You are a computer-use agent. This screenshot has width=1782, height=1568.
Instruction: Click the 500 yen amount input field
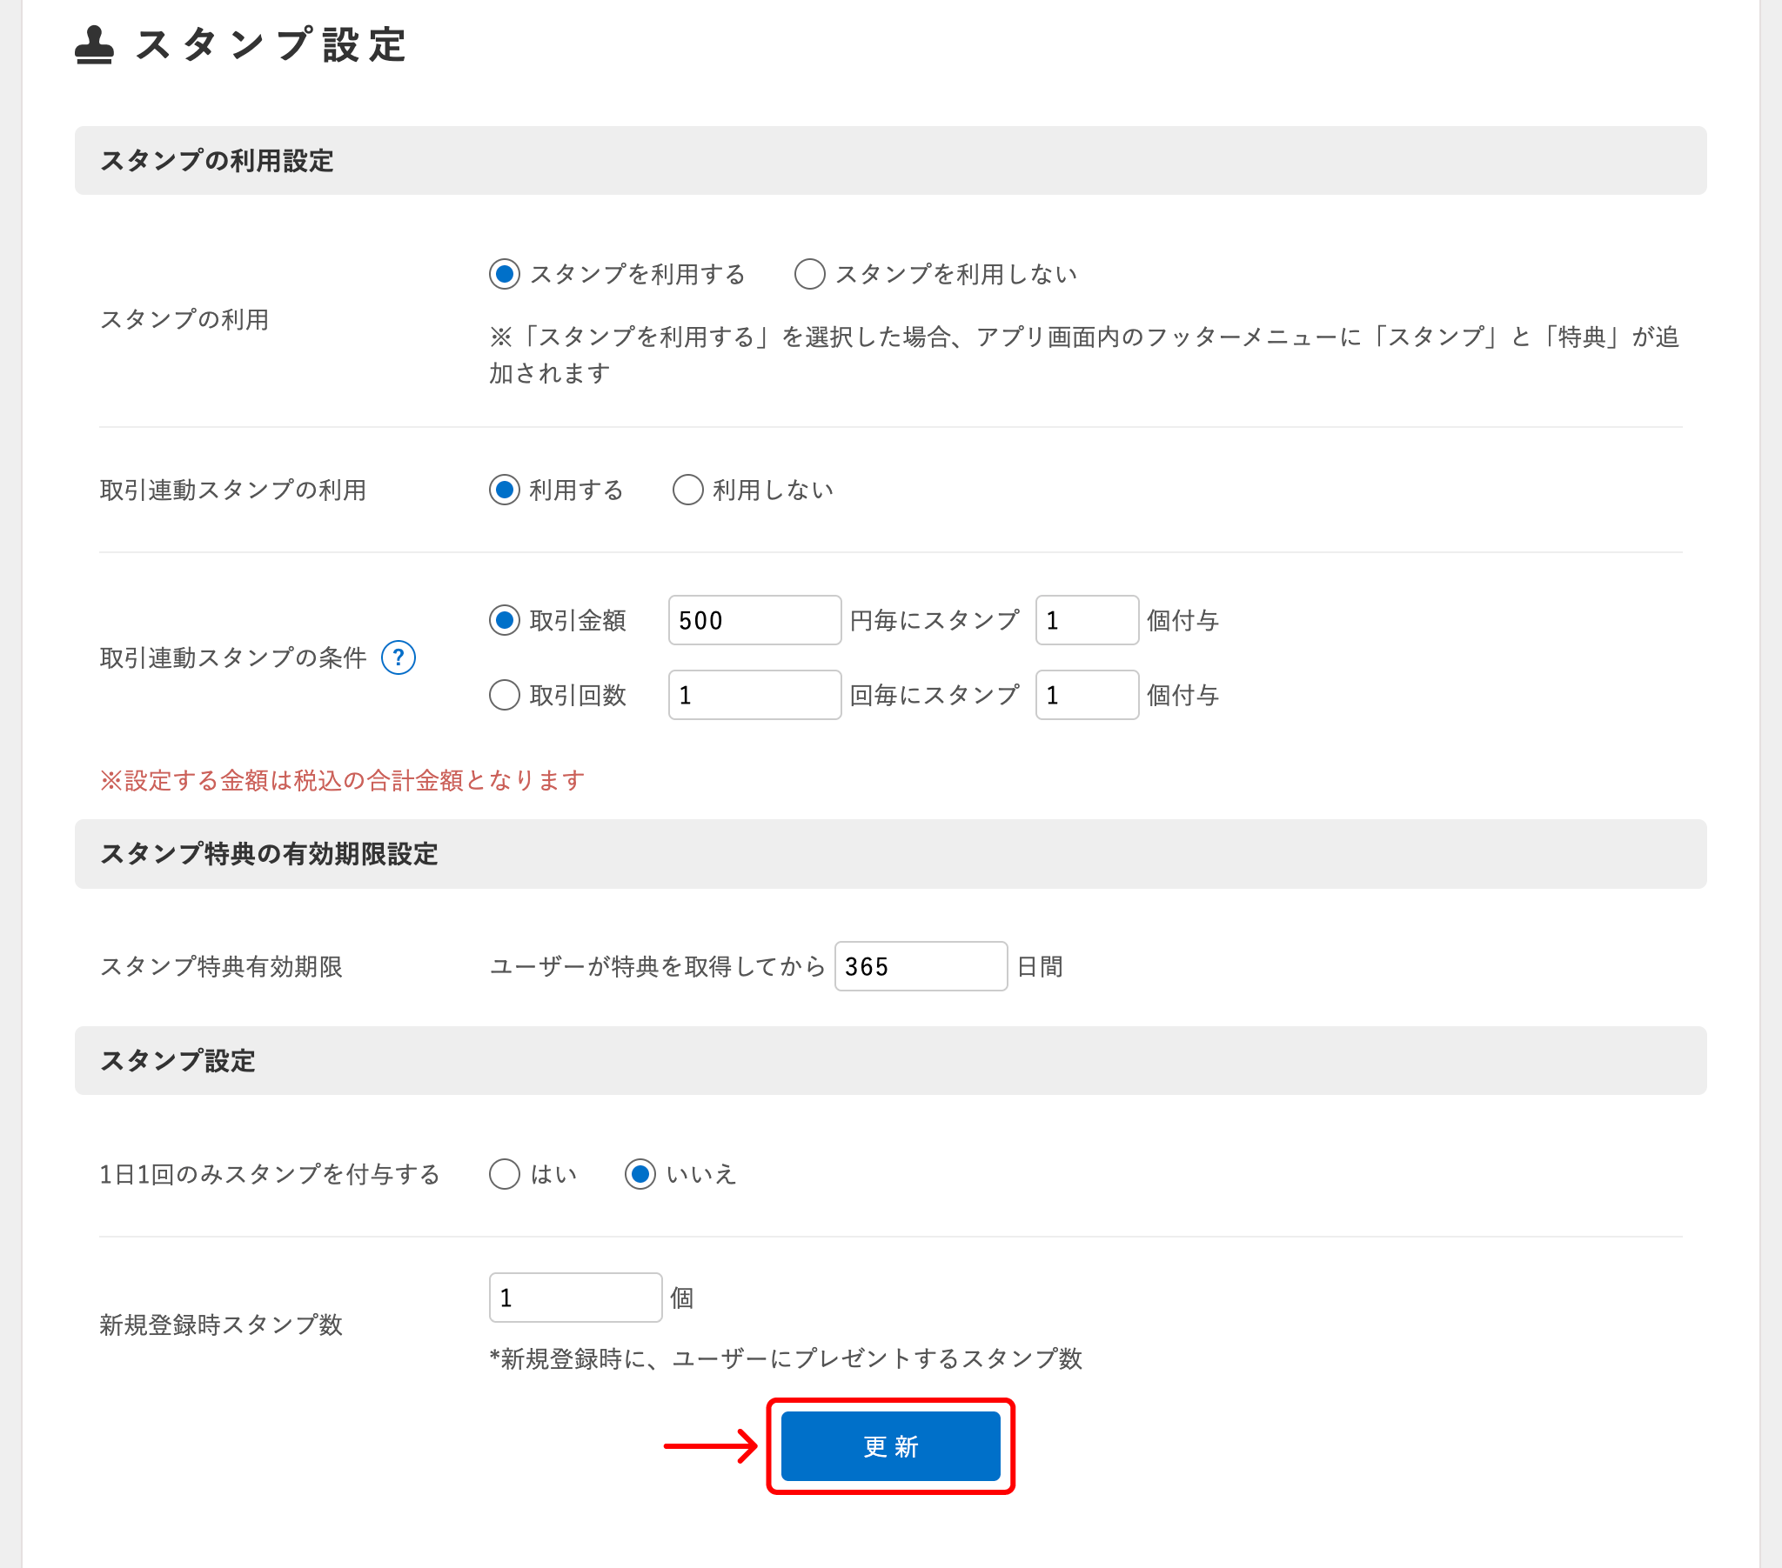(754, 620)
